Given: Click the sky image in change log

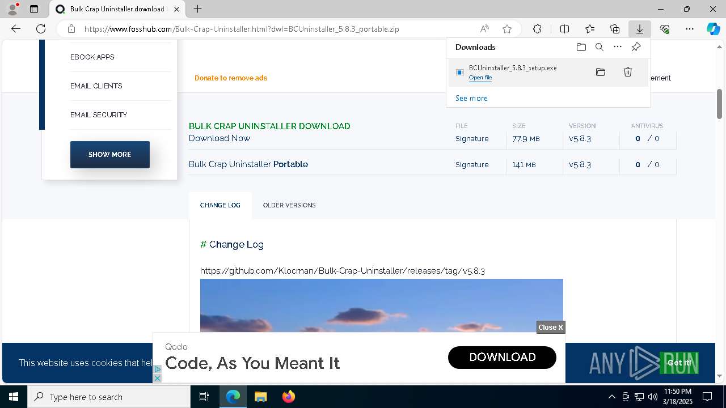Looking at the screenshot, I should coord(382,305).
